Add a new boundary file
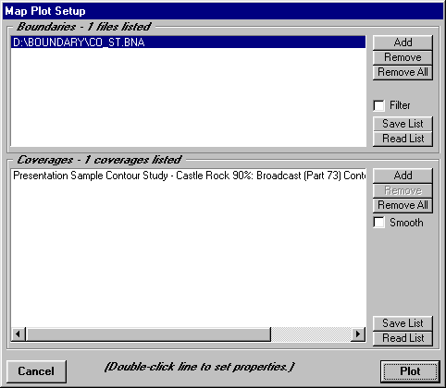Image resolution: width=446 pixels, height=388 pixels. coord(403,42)
